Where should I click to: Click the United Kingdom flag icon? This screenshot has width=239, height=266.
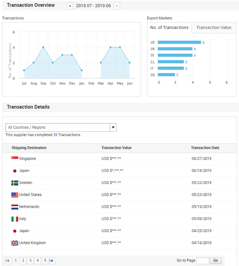(15, 243)
